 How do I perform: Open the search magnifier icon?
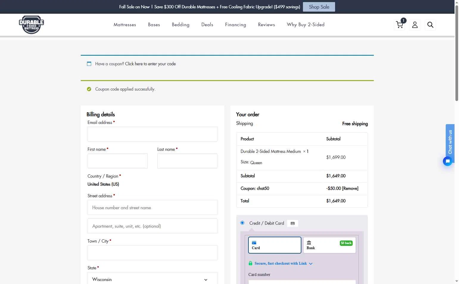click(430, 25)
